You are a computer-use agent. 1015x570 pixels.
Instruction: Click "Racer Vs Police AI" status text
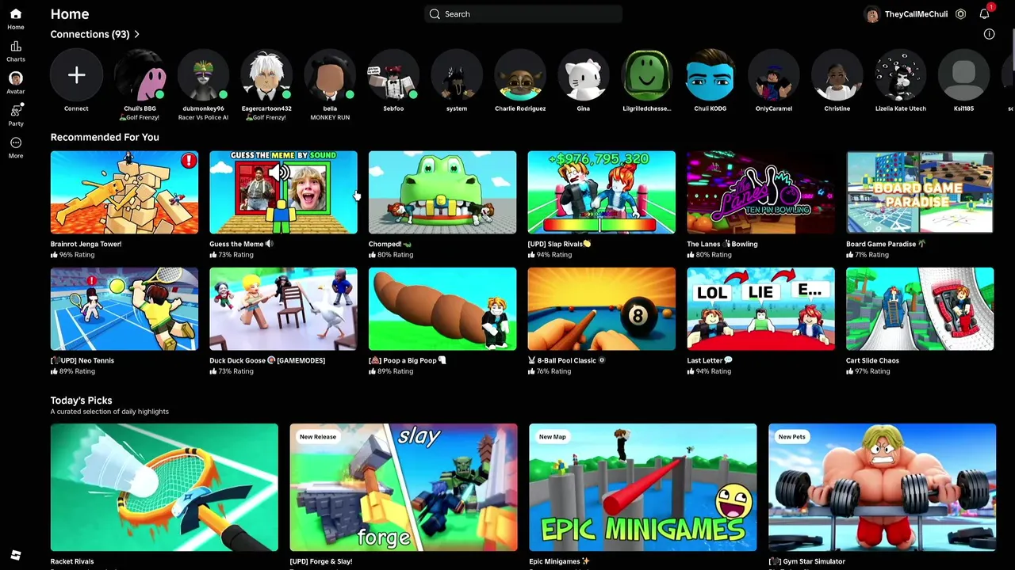203,117
